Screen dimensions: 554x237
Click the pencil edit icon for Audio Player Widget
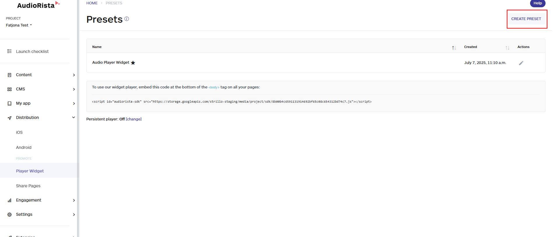point(521,63)
